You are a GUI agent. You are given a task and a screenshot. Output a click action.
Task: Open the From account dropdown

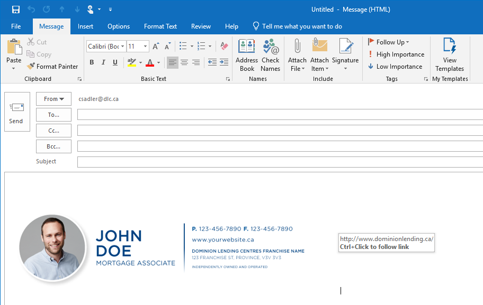click(53, 99)
